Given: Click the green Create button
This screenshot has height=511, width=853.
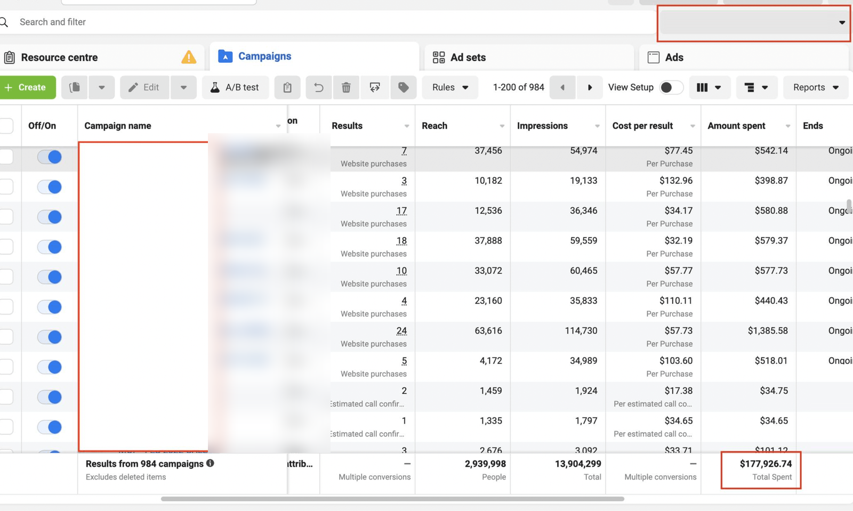Looking at the screenshot, I should (27, 87).
